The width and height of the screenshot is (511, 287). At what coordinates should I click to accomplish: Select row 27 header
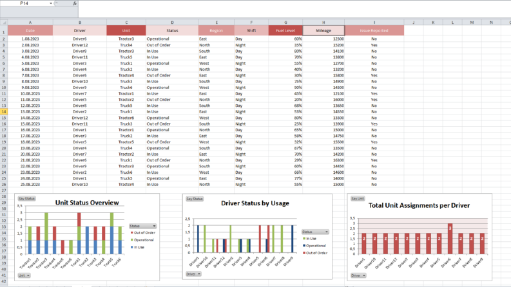coord(4,190)
